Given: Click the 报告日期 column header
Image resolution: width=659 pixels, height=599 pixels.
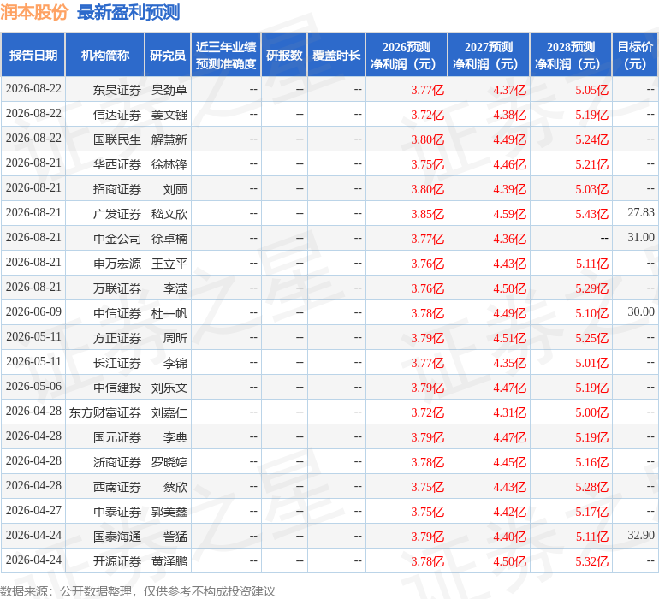Looking at the screenshot, I should click(x=33, y=55).
